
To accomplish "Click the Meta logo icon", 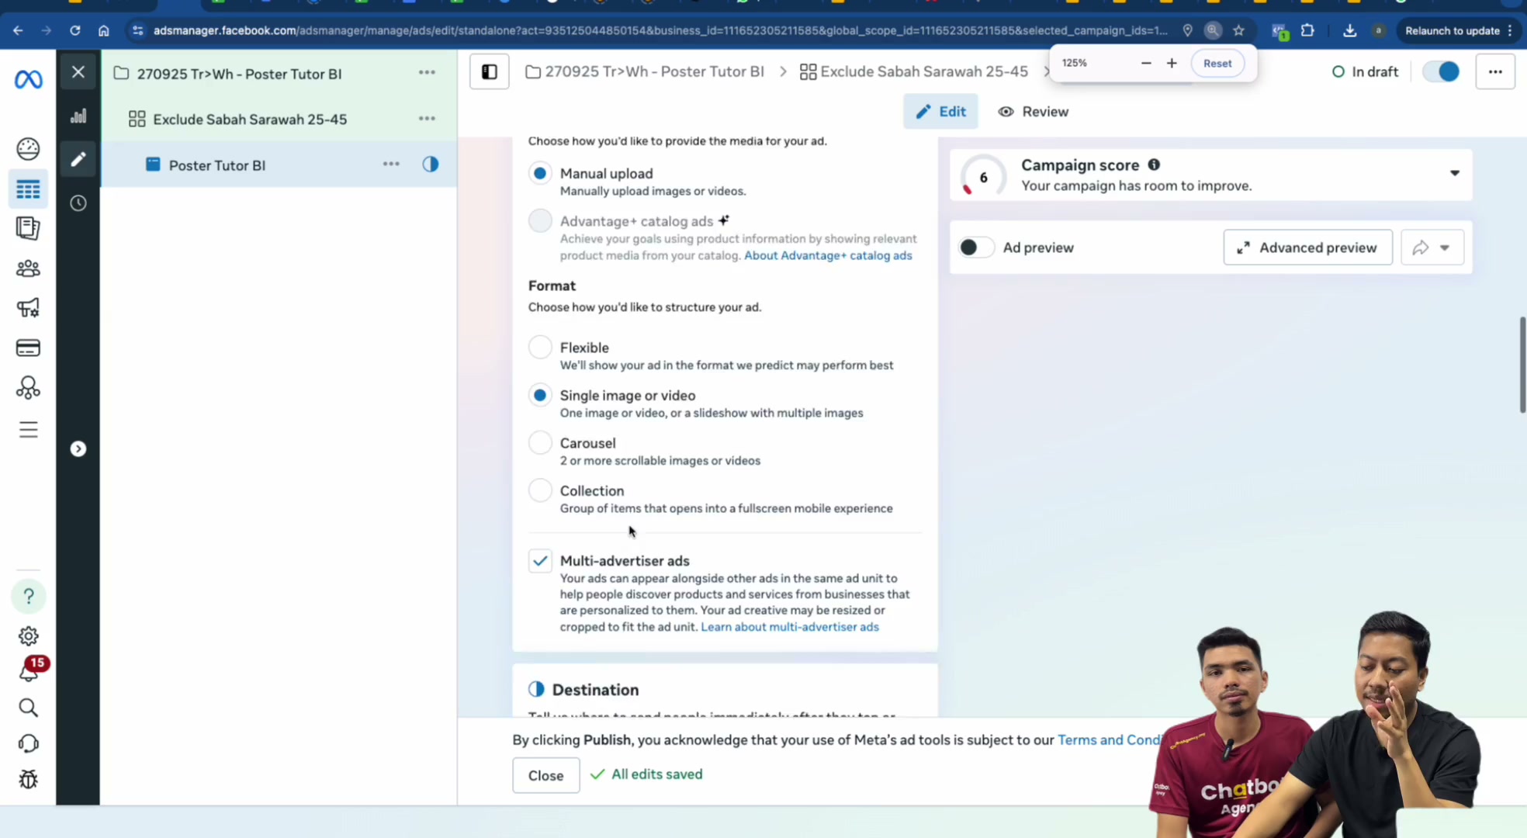I will [29, 79].
